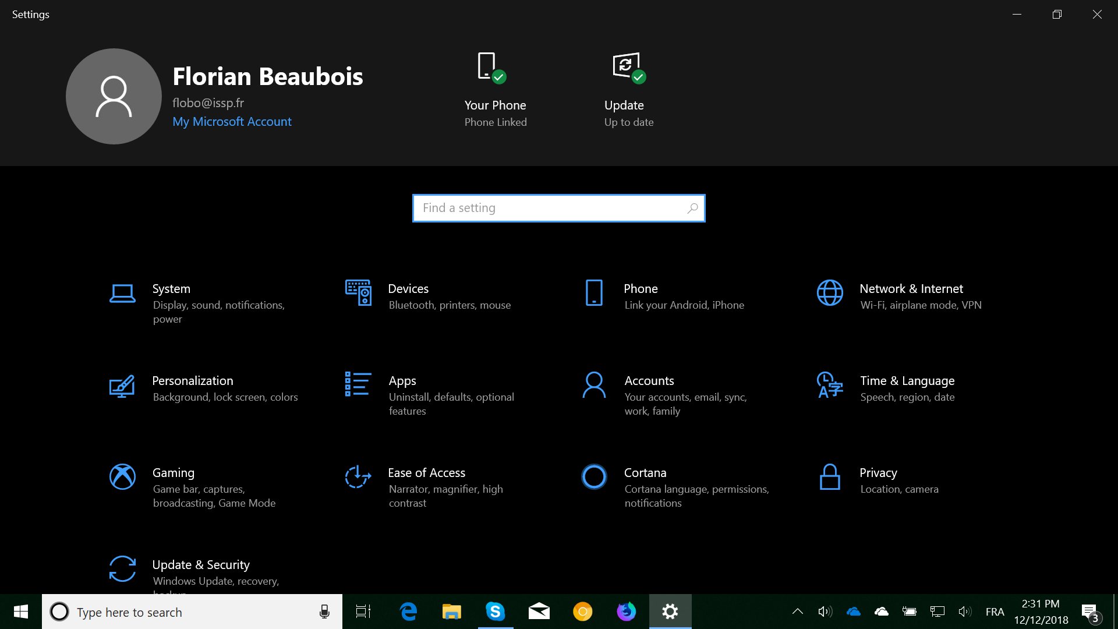The width and height of the screenshot is (1118, 629).
Task: Click My Microsoft Account link
Action: pos(232,122)
